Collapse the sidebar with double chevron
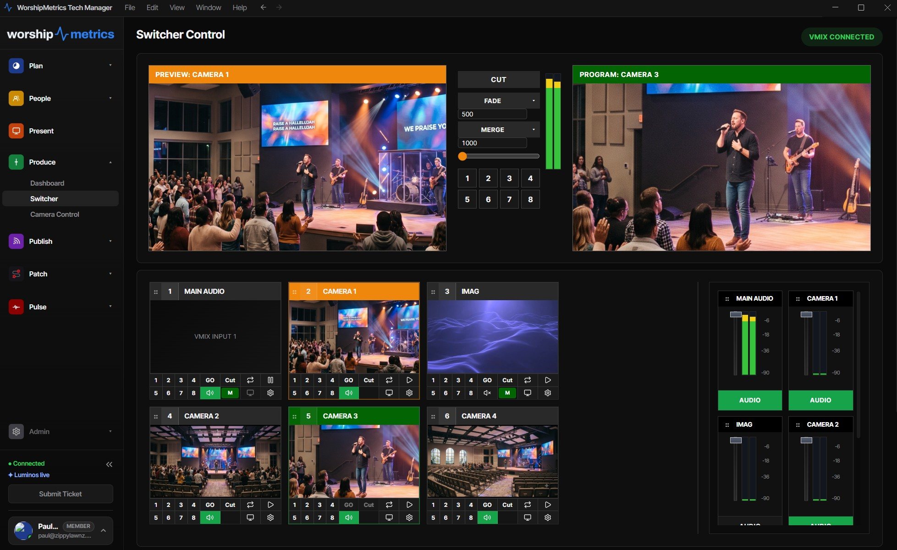The image size is (897, 550). pos(109,464)
